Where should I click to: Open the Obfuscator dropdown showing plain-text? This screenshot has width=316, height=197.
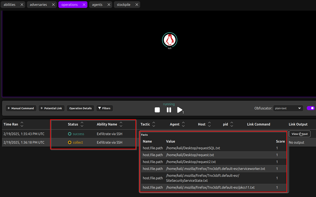point(288,108)
